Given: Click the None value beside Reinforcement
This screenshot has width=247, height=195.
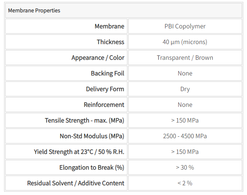Looking at the screenshot, I should click(185, 105).
